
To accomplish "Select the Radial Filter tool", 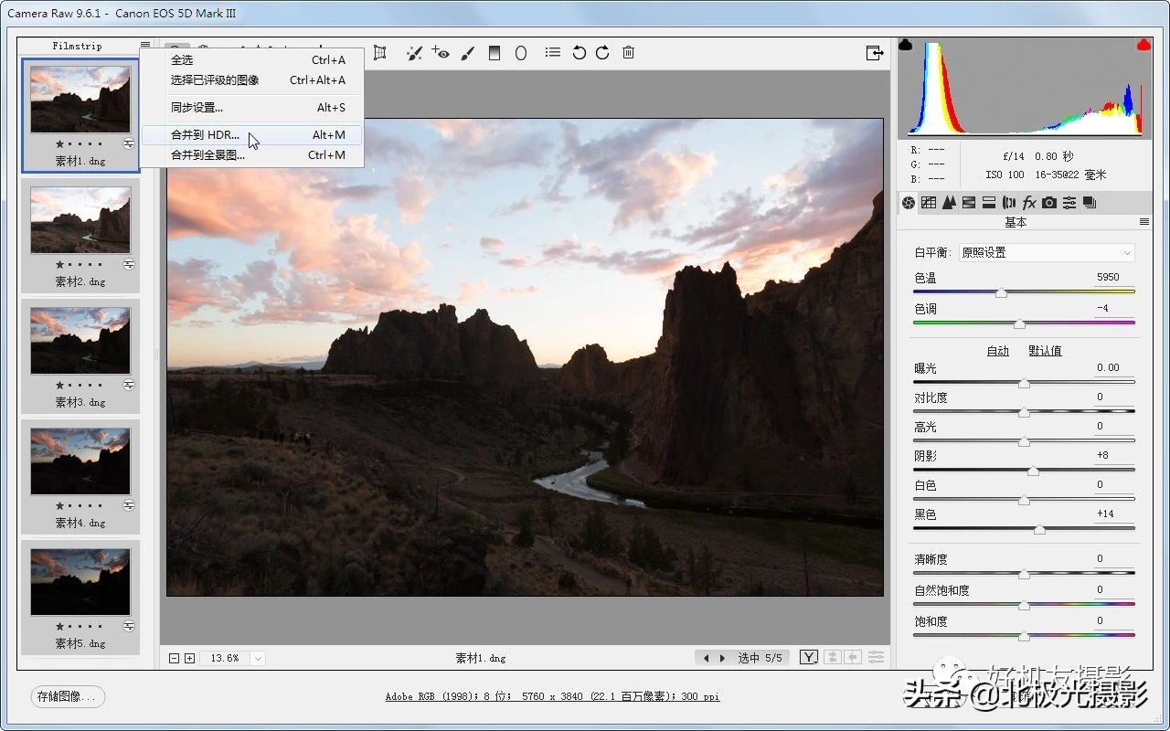I will click(x=521, y=53).
